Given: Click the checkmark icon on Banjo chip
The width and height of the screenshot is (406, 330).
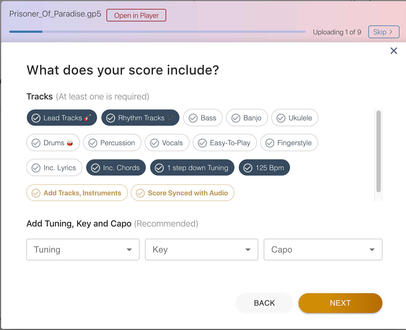Looking at the screenshot, I should pyautogui.click(x=236, y=118).
